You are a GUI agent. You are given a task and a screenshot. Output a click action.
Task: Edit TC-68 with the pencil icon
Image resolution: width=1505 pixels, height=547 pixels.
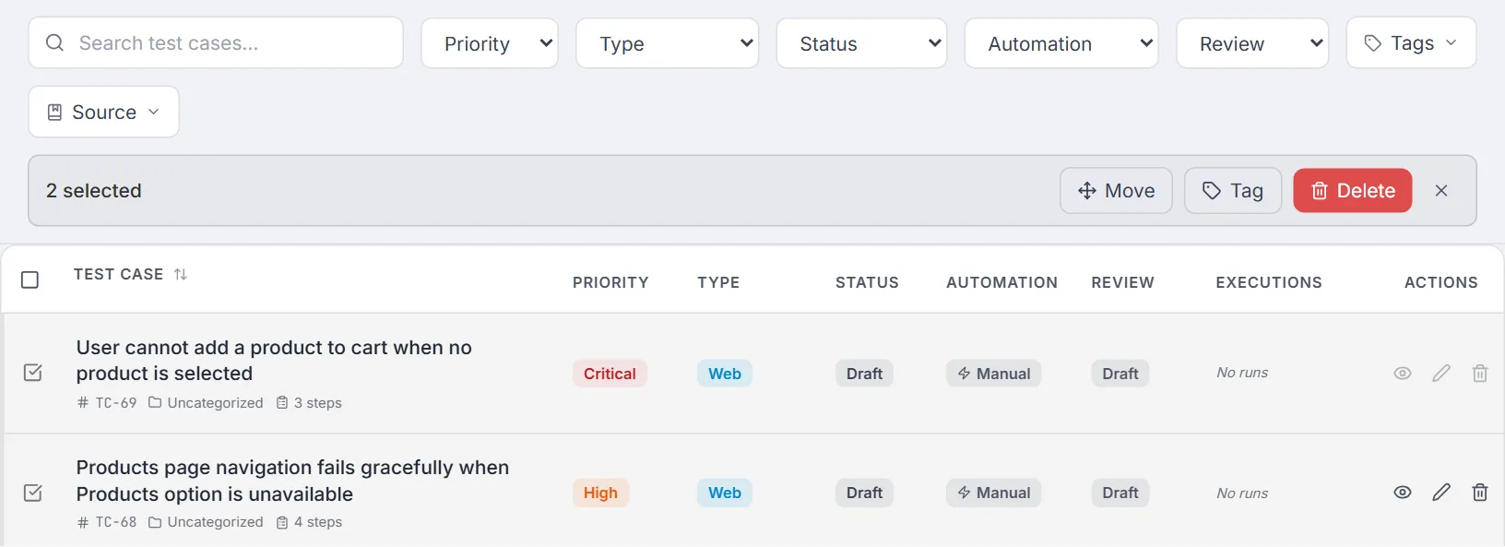tap(1441, 493)
